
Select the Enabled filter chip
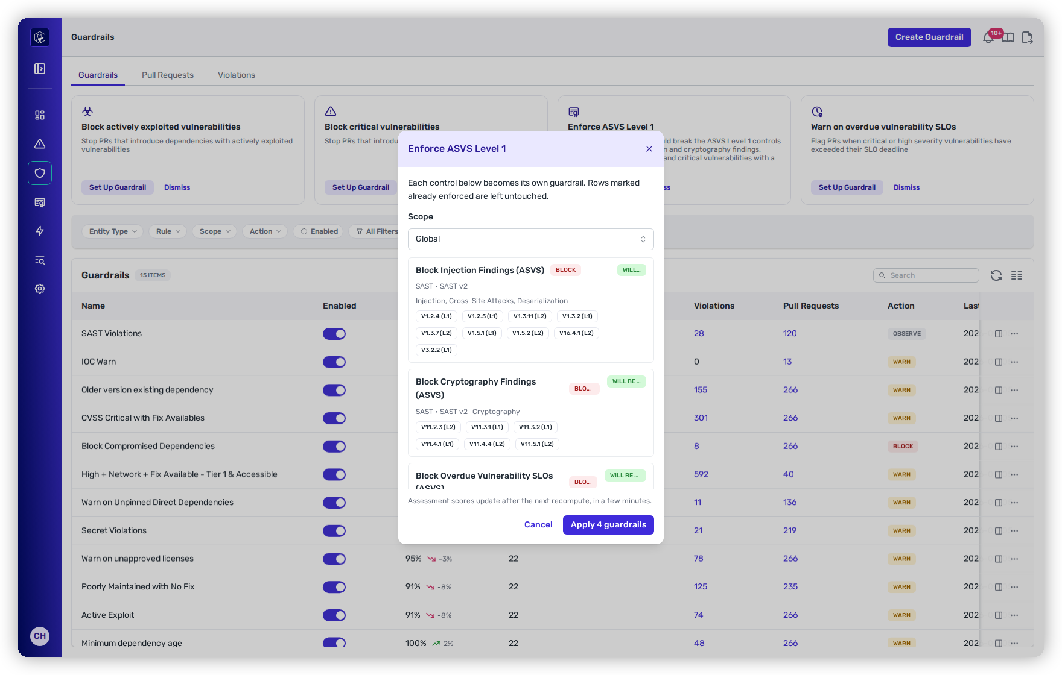pos(319,231)
